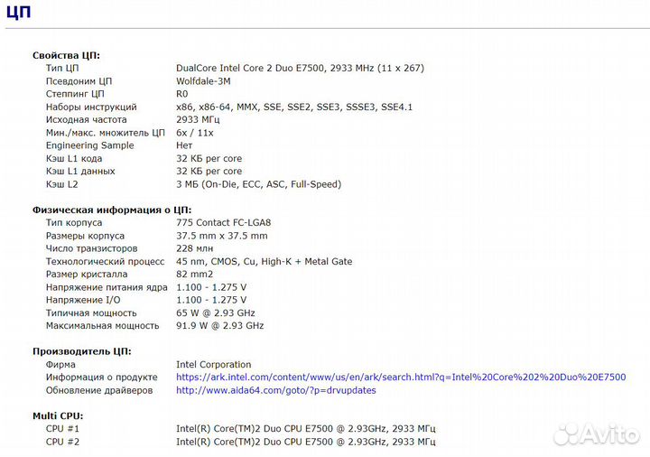Click the 'Фирма' label

point(60,365)
